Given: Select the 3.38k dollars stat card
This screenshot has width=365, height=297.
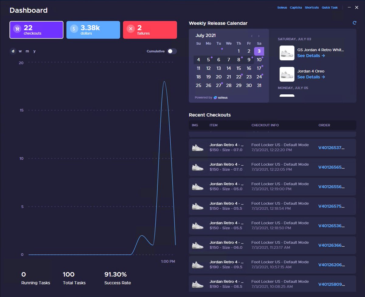Looking at the screenshot, I should click(x=93, y=30).
